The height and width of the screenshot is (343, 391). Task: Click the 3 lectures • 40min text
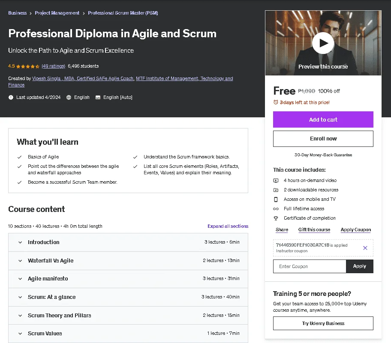(x=220, y=297)
